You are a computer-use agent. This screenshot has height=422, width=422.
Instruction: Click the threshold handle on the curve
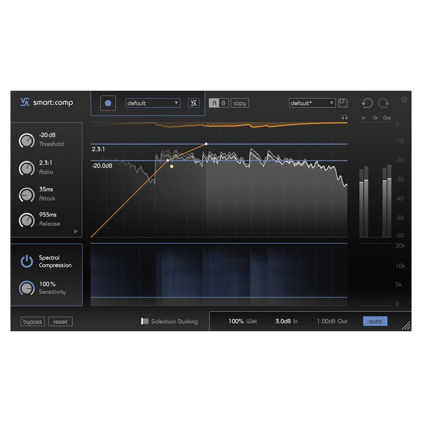(168, 161)
